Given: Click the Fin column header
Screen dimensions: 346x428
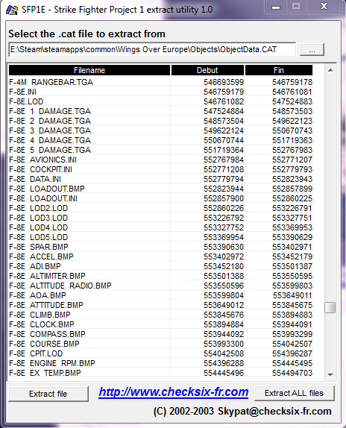Looking at the screenshot, I should 279,70.
